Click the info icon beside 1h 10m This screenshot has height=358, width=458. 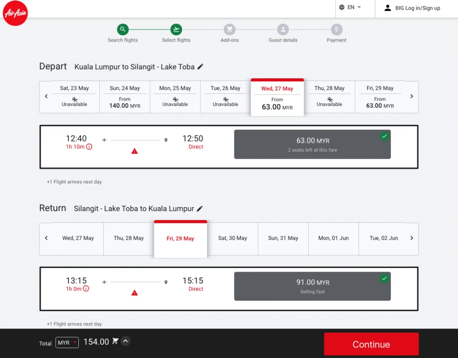(x=89, y=147)
